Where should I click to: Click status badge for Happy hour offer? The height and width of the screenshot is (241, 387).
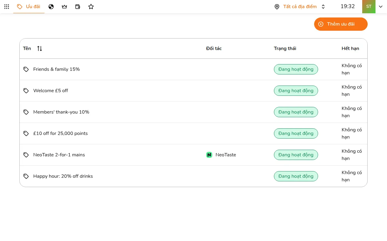pos(296,176)
